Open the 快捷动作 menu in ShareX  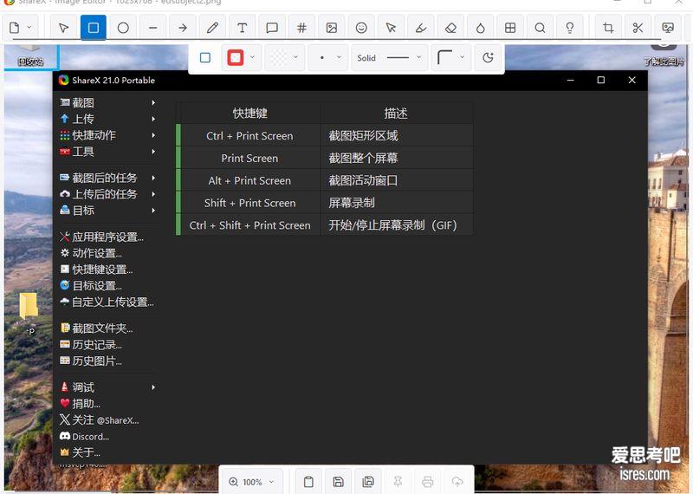pos(107,135)
